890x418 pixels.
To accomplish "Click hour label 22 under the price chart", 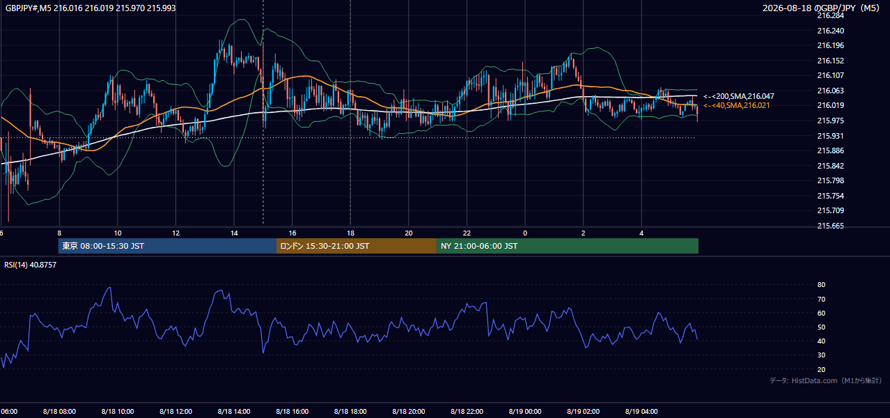I will pos(467,233).
